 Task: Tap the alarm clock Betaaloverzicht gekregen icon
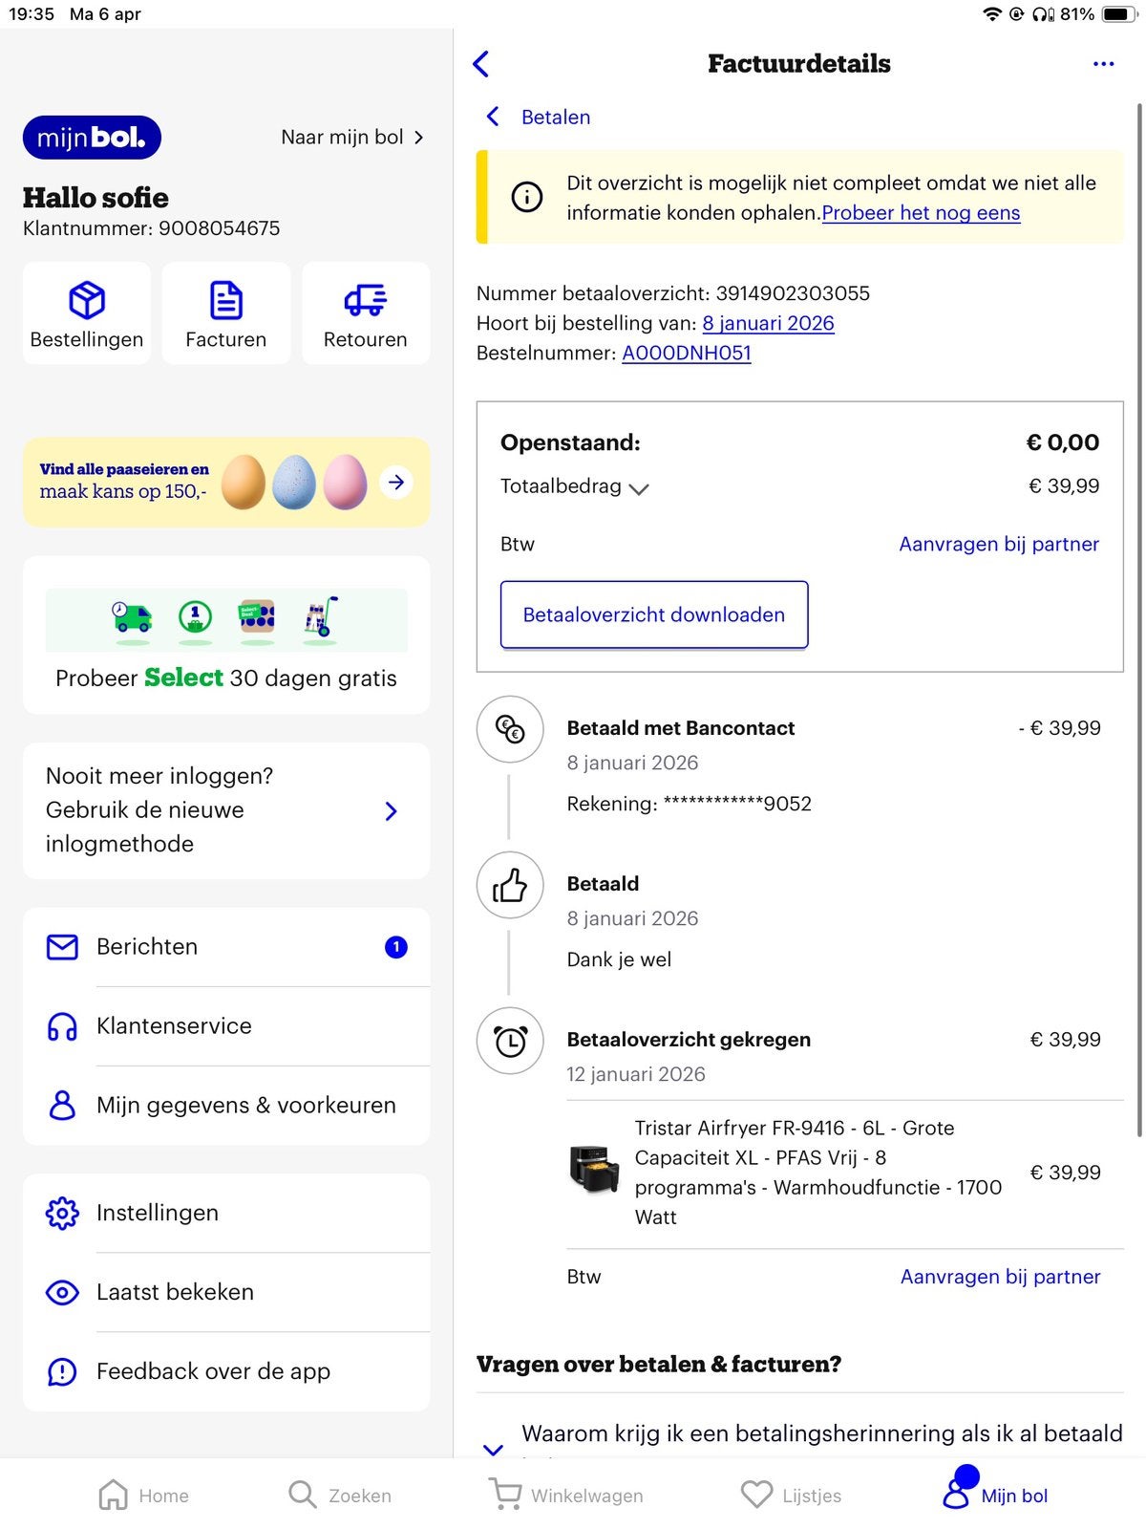tap(510, 1041)
